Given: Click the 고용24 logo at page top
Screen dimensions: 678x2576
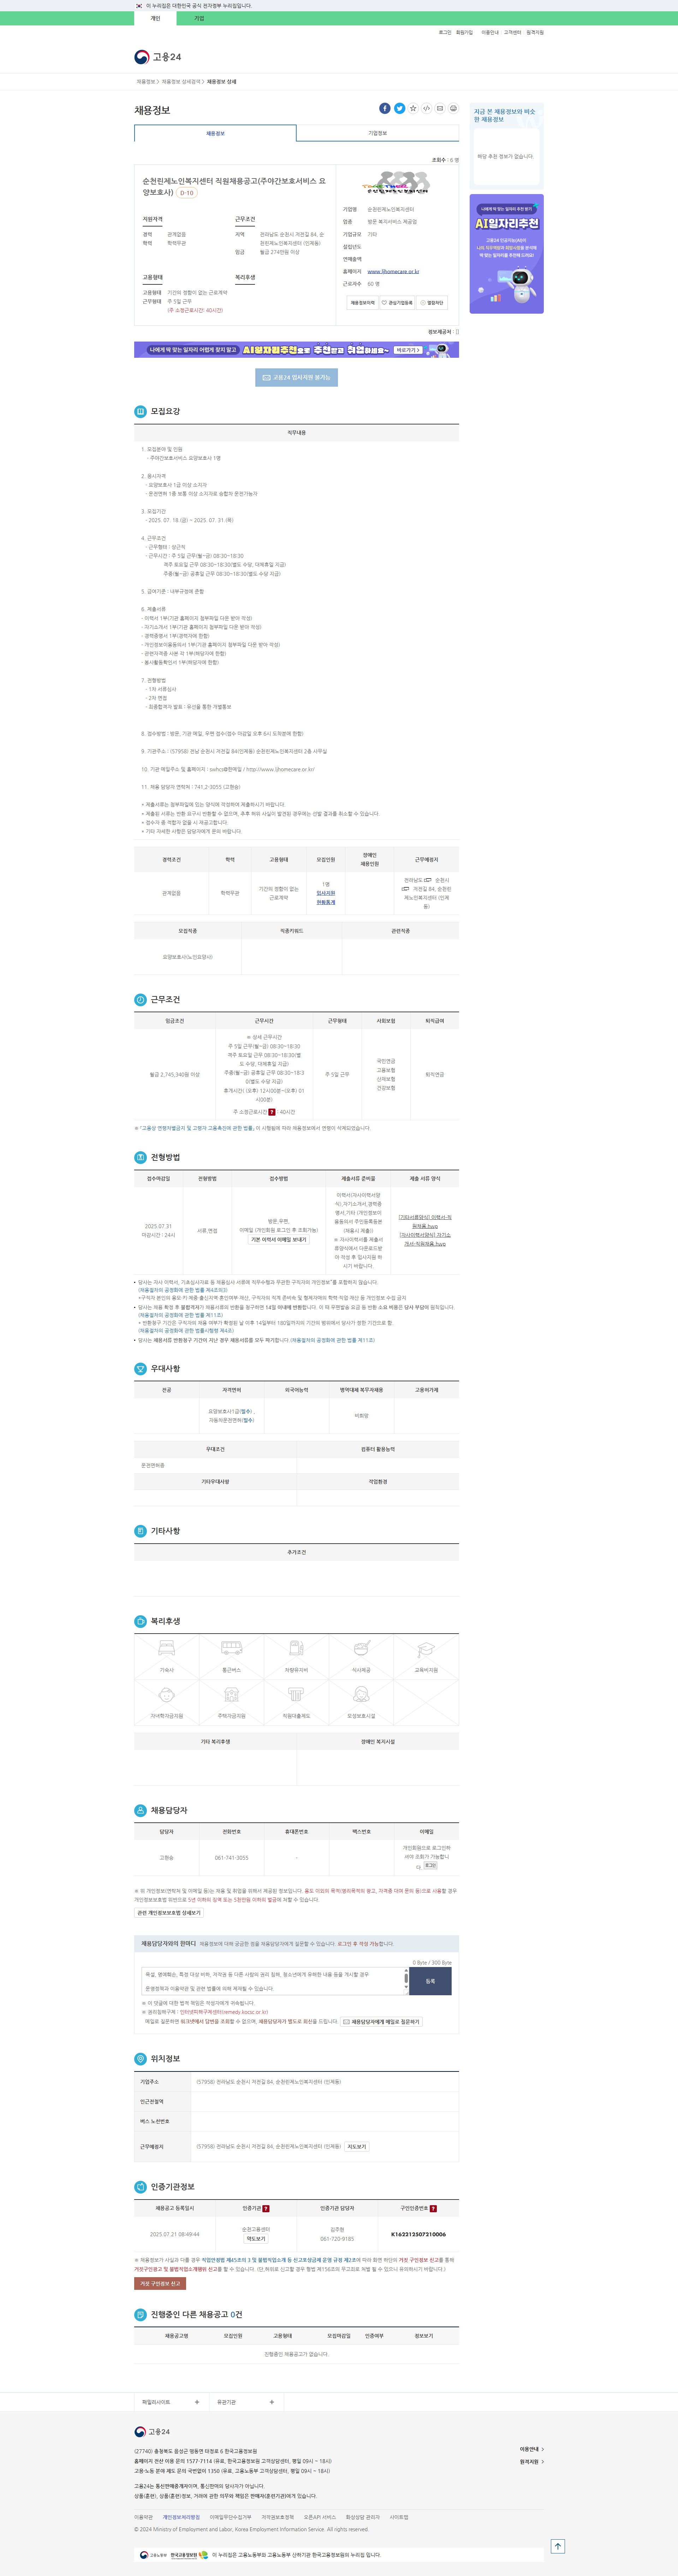Looking at the screenshot, I should [158, 57].
